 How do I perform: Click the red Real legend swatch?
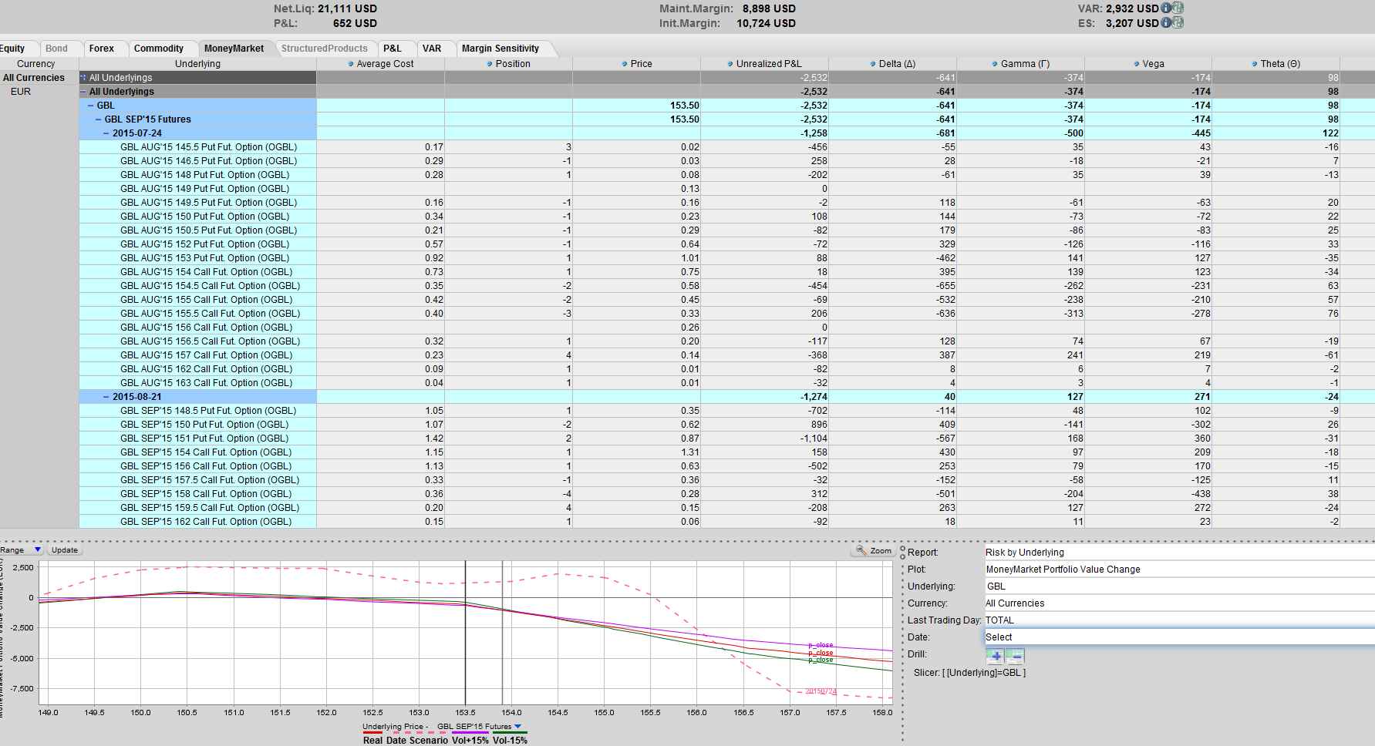373,734
